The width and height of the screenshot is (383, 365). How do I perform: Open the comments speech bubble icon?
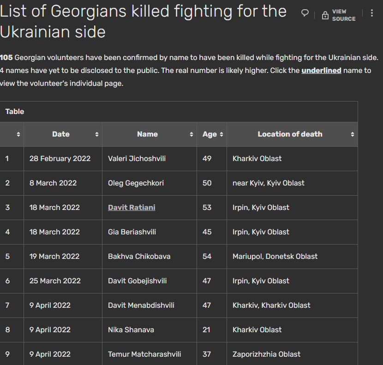click(x=305, y=13)
